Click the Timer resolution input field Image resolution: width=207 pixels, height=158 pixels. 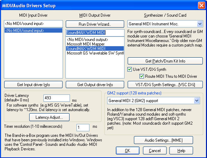point(83,127)
